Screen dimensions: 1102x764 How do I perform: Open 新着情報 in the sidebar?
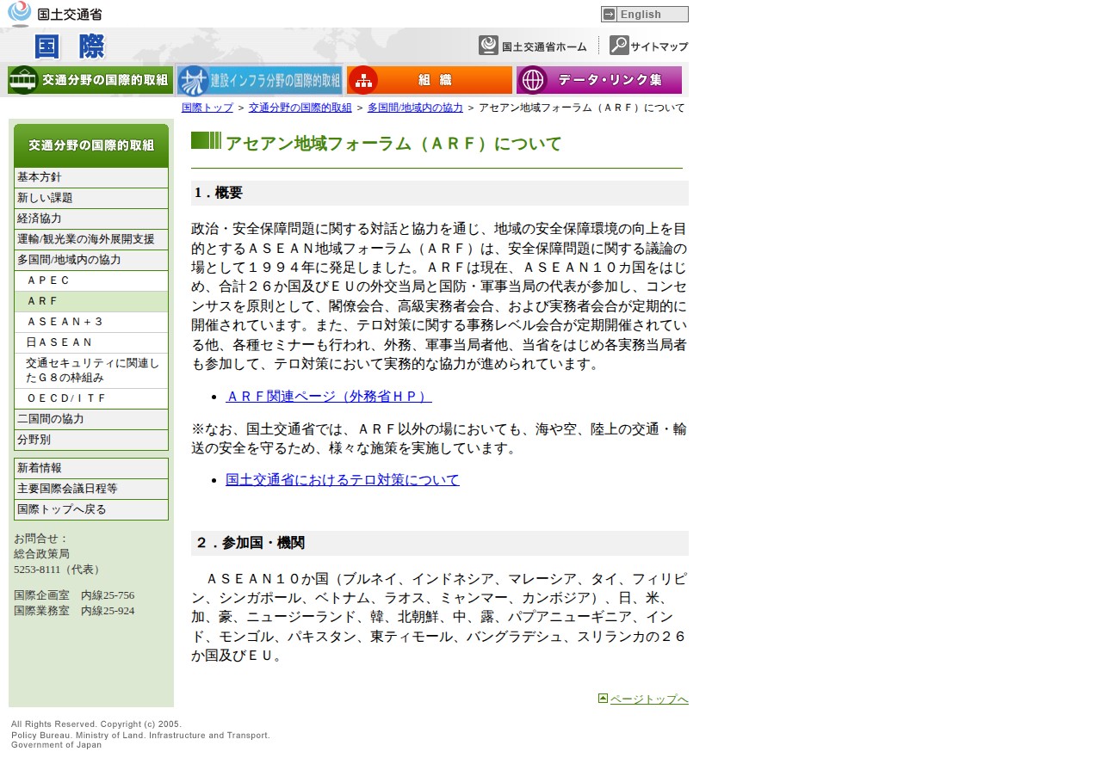click(91, 468)
